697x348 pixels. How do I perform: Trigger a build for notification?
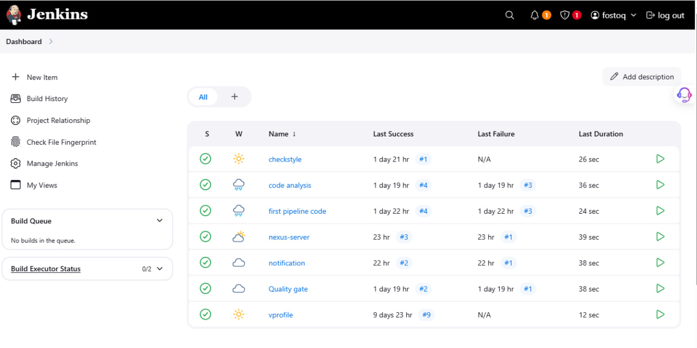(660, 263)
